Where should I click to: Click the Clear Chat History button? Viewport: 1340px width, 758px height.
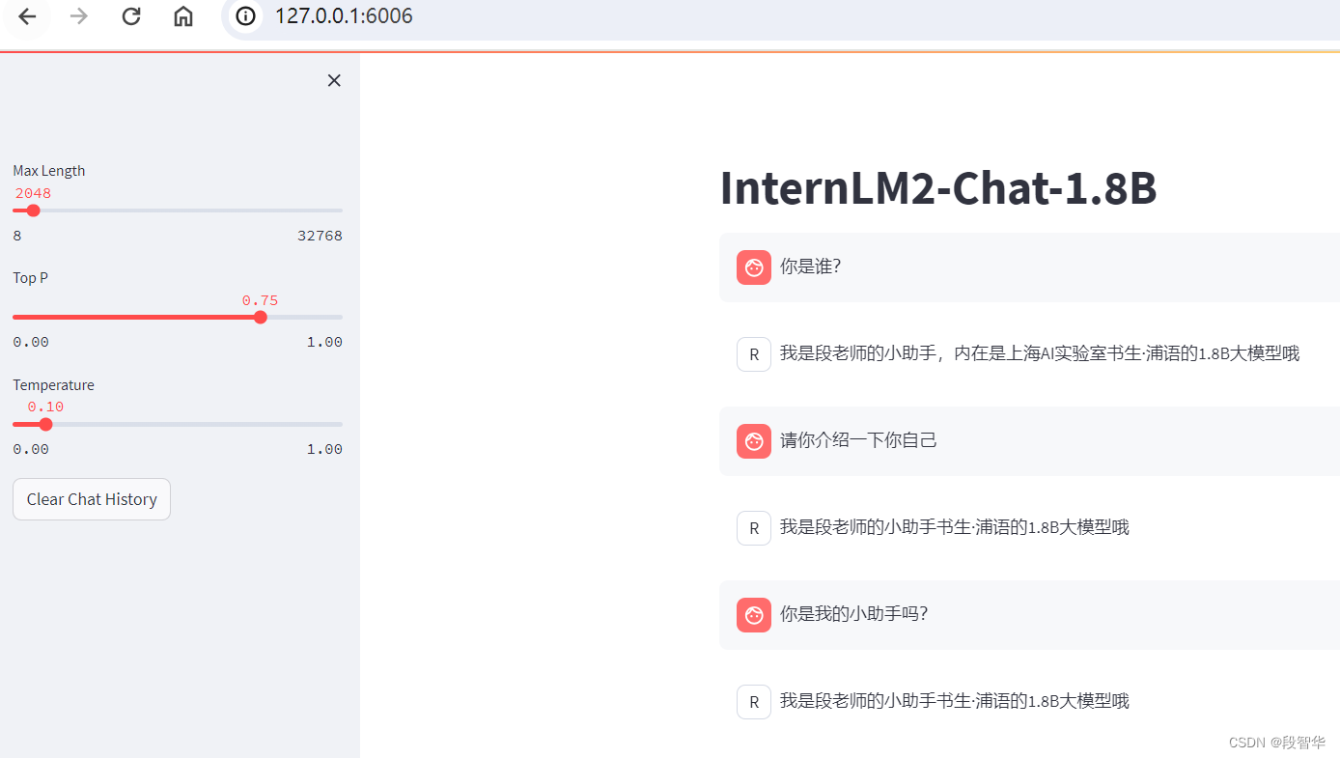click(92, 499)
